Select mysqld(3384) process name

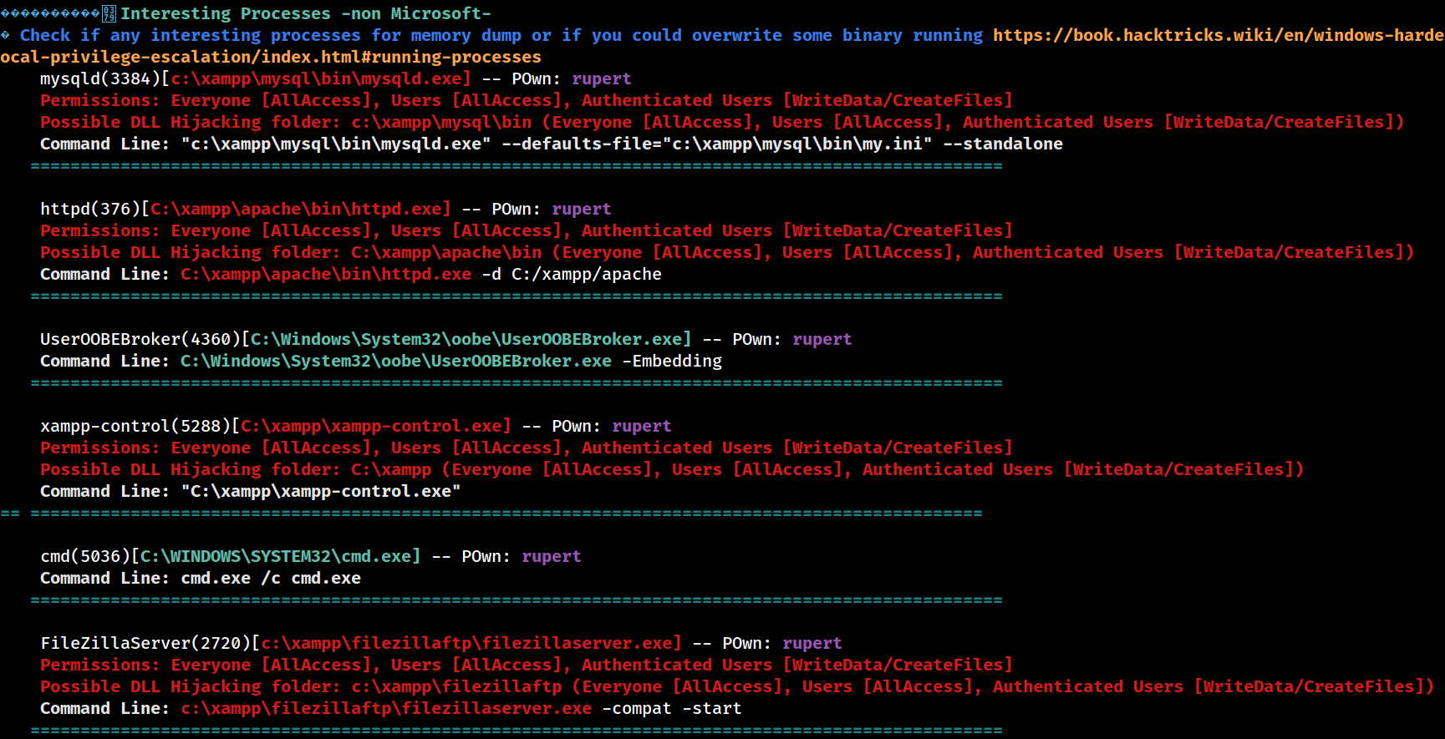click(x=100, y=78)
